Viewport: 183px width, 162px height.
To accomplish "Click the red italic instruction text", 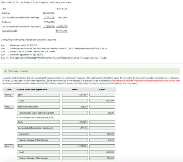I will click(x=91, y=82).
